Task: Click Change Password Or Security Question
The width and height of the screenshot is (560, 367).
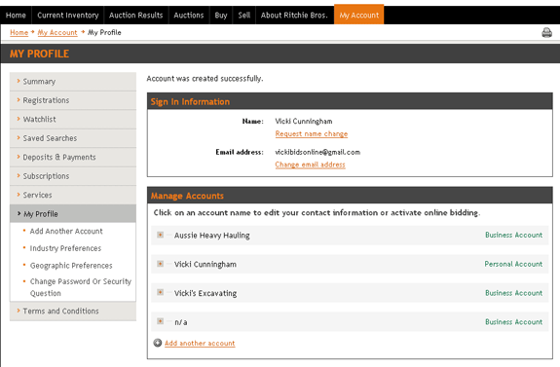Action: coord(81,287)
